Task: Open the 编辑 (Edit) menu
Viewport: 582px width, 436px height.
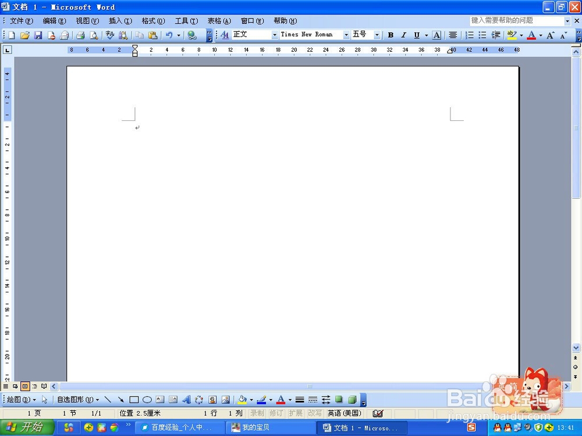Action: click(x=54, y=21)
